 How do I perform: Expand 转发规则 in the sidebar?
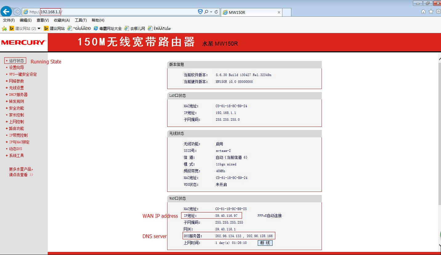pyautogui.click(x=16, y=101)
